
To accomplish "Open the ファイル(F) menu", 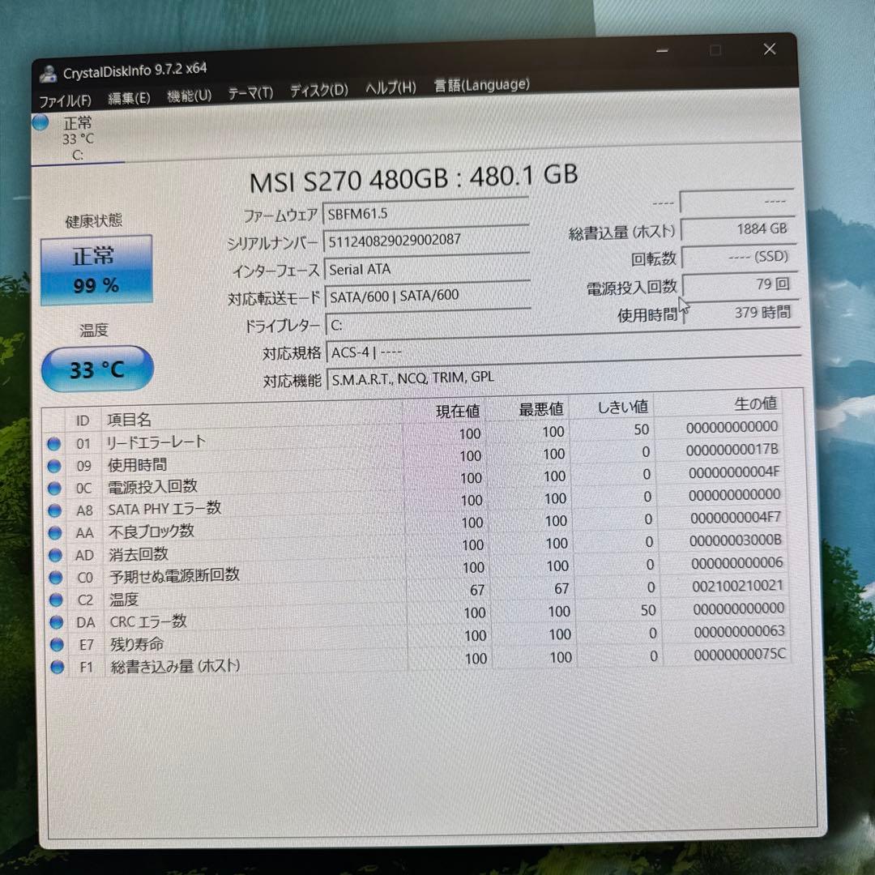I will [63, 100].
